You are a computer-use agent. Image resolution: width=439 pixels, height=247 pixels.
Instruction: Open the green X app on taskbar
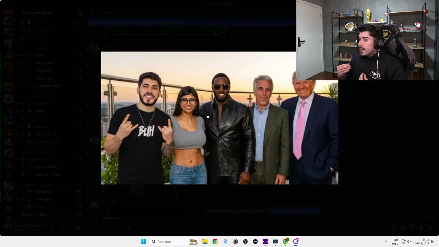275,242
